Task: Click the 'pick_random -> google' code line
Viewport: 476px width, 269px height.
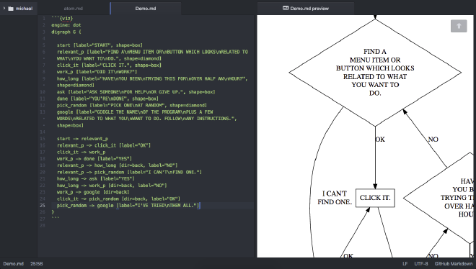Action: (x=128, y=206)
